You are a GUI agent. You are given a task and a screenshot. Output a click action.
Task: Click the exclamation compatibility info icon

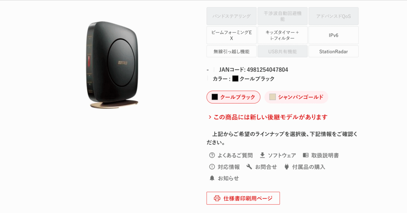212,167
